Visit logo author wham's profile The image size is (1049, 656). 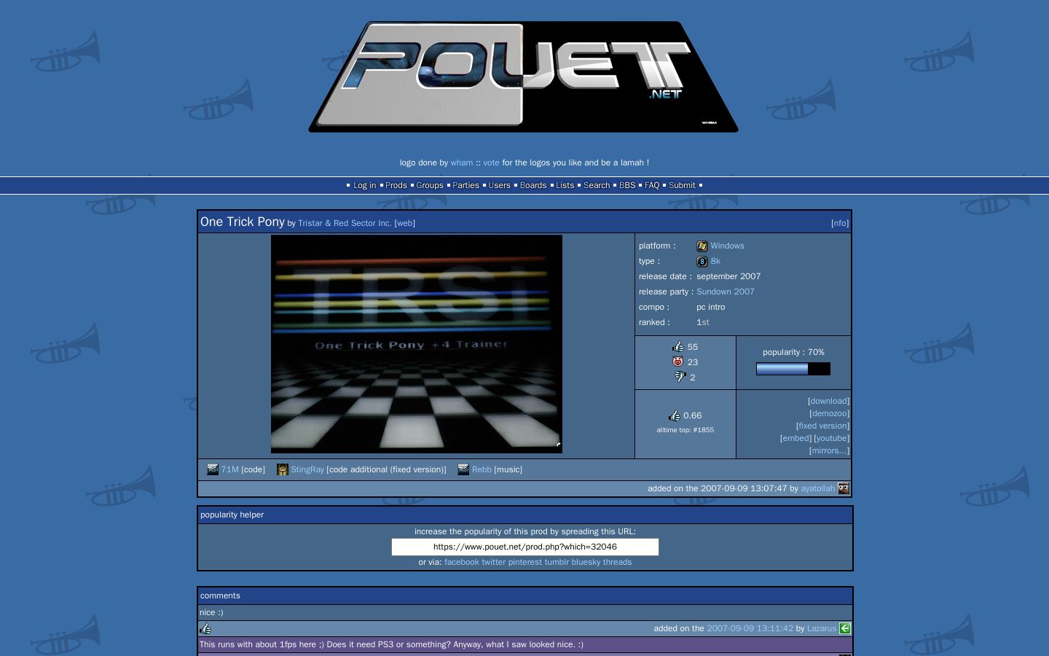point(462,163)
